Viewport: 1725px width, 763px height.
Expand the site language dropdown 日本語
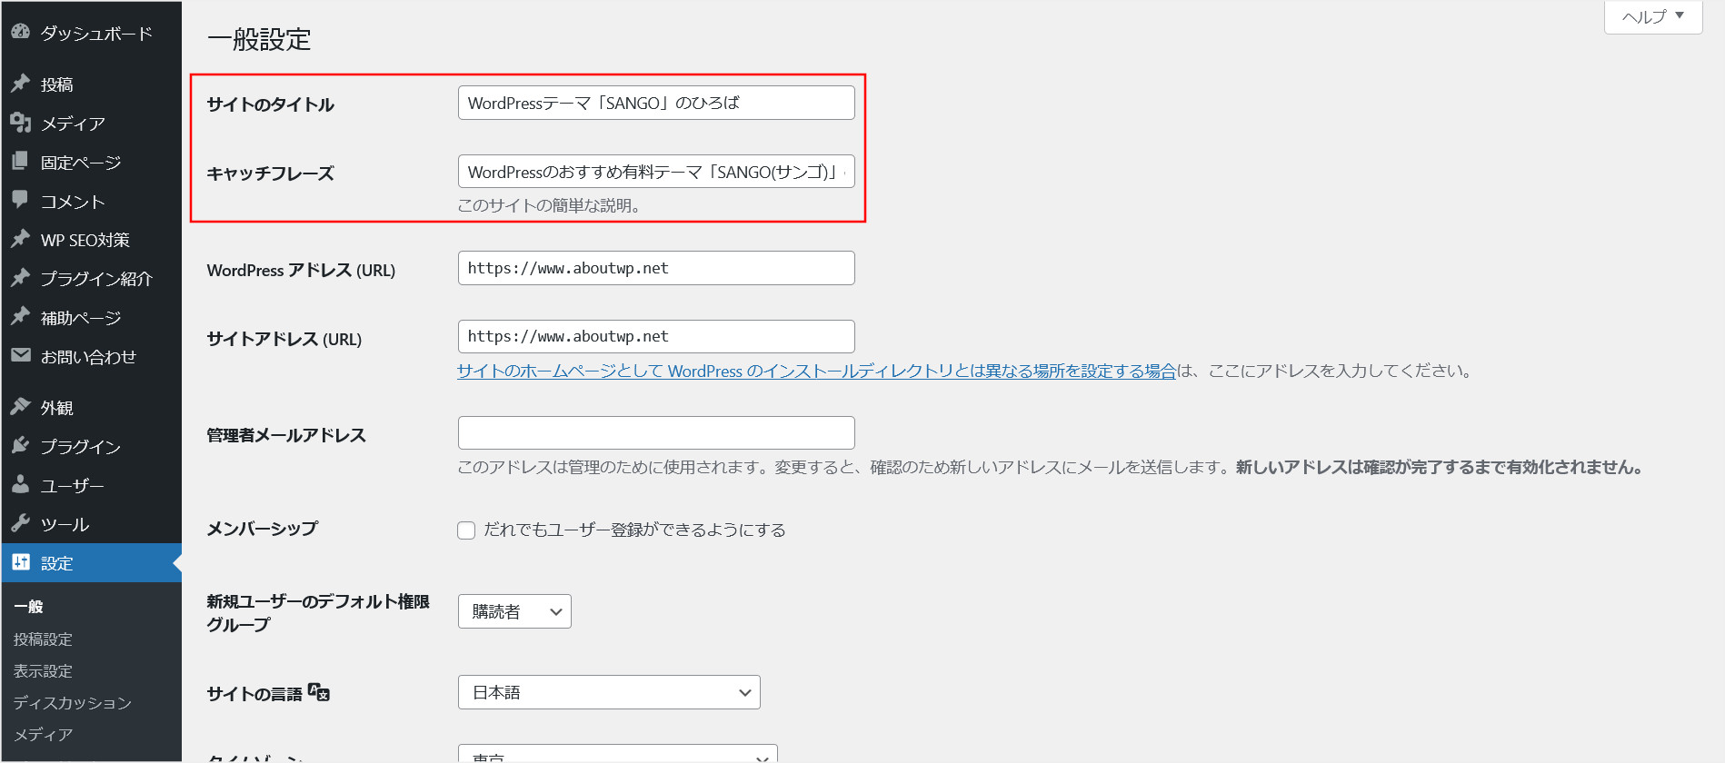click(x=609, y=692)
